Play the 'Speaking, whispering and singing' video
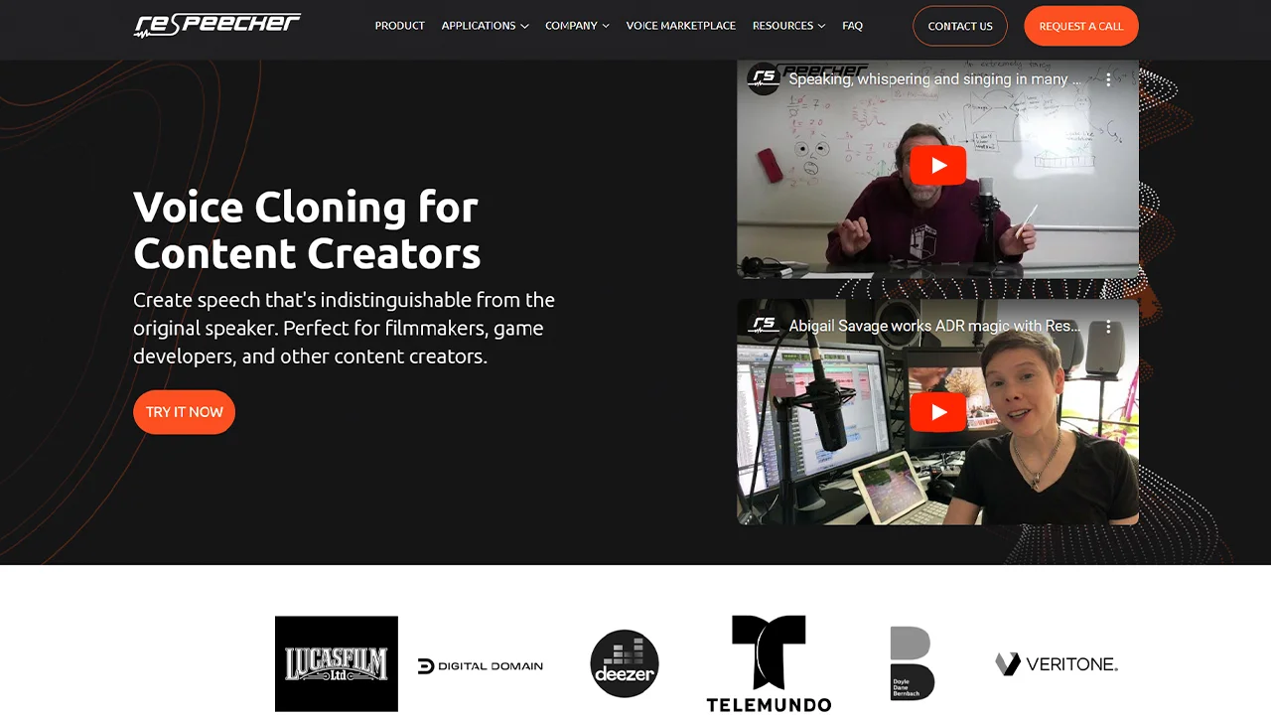The height and width of the screenshot is (715, 1271). coord(937,166)
